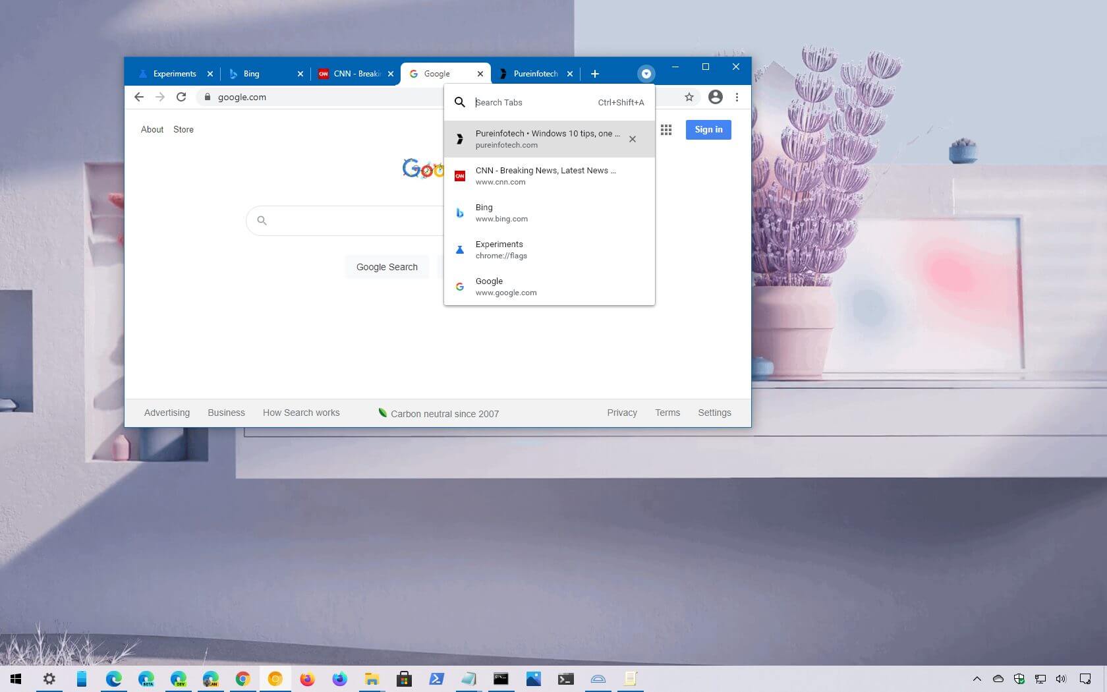Viewport: 1107px width, 692px height.
Task: Open the Store link
Action: coord(183,130)
